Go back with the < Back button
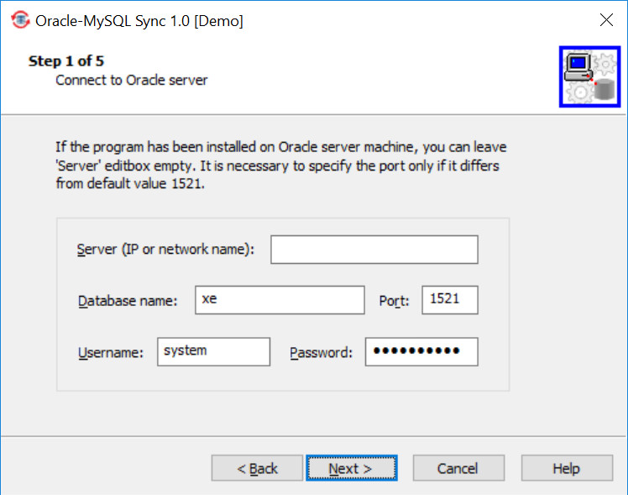 pos(257,468)
